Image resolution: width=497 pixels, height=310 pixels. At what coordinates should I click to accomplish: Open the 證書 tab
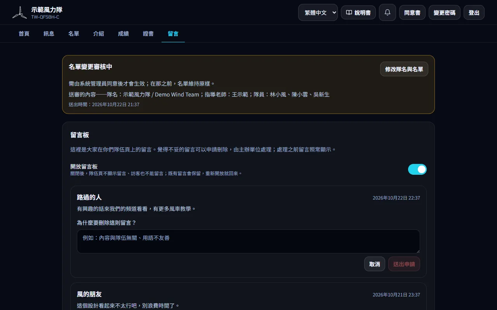click(x=148, y=34)
